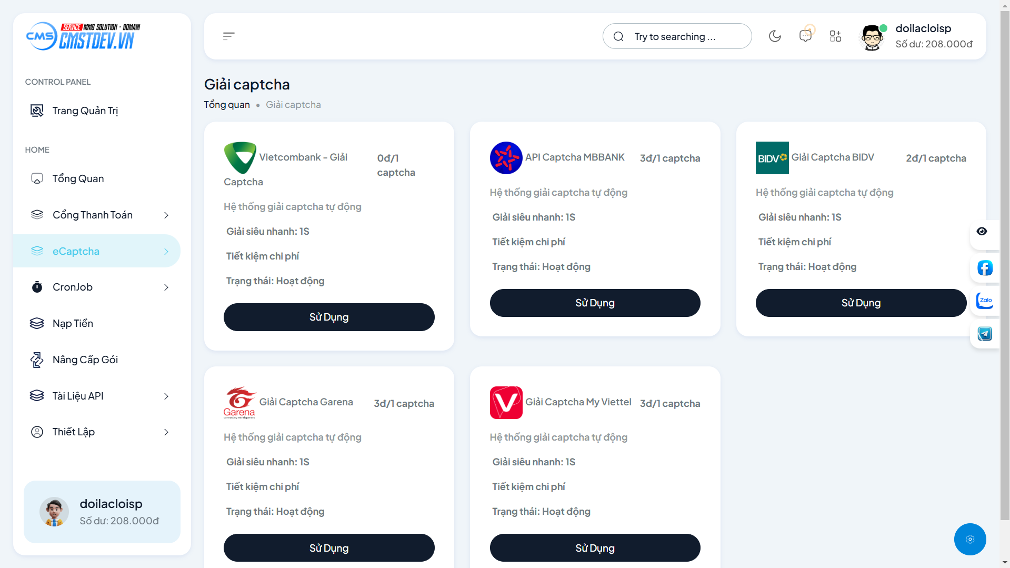The height and width of the screenshot is (568, 1010).
Task: Open the Facebook contact icon
Action: [x=985, y=268]
